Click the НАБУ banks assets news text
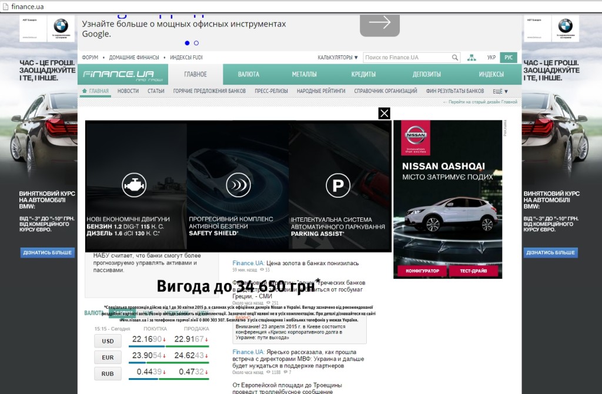 (147, 263)
